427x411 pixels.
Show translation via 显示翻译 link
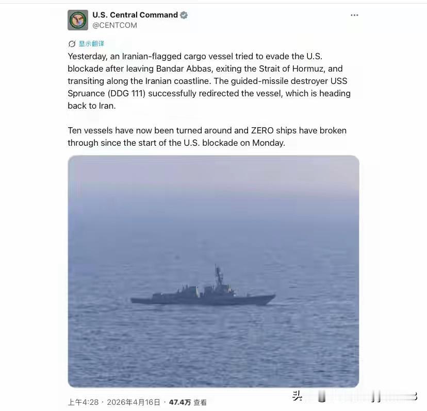[91, 44]
